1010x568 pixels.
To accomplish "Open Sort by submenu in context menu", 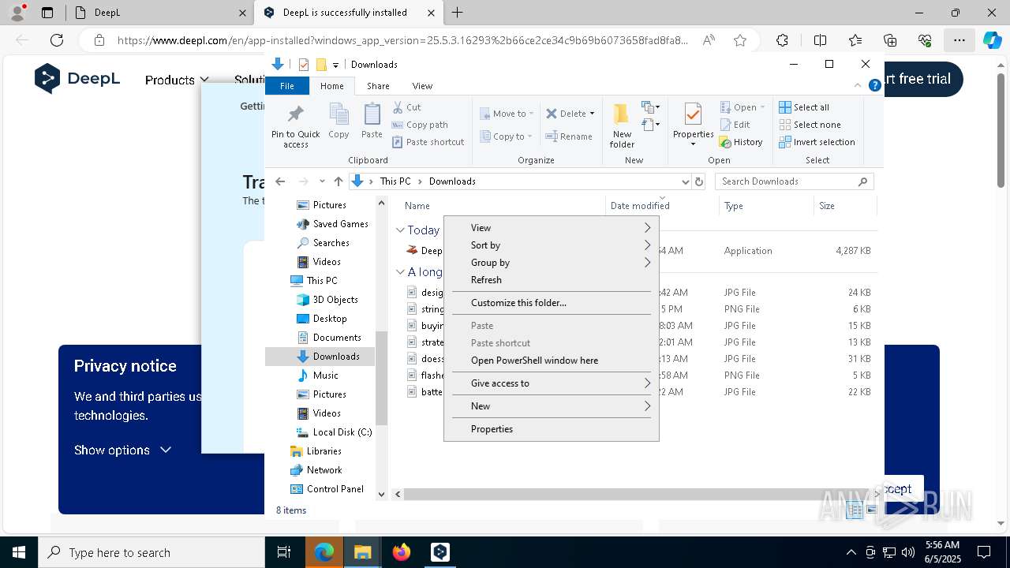I will coord(552,245).
